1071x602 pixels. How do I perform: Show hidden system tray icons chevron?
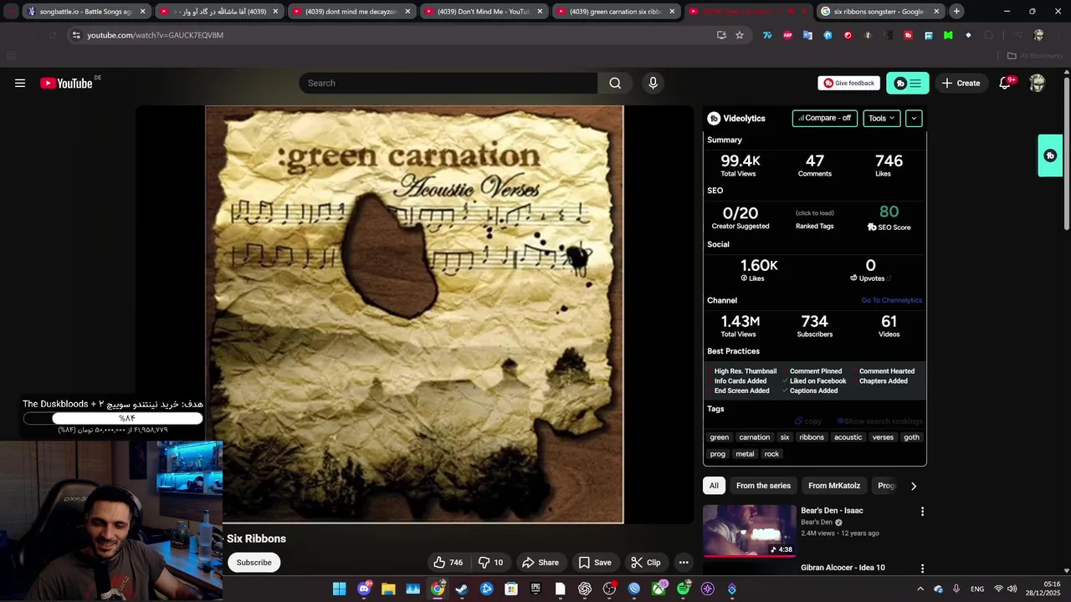[x=920, y=589]
